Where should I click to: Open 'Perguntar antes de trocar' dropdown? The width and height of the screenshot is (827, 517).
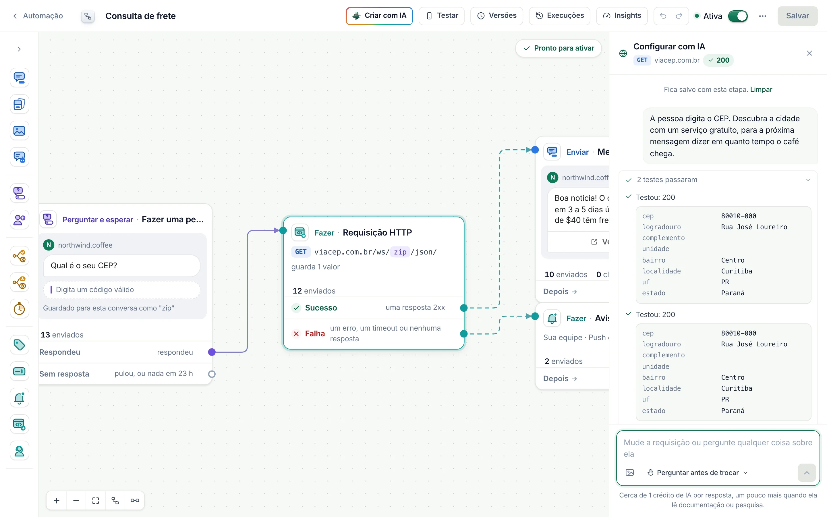pos(698,472)
